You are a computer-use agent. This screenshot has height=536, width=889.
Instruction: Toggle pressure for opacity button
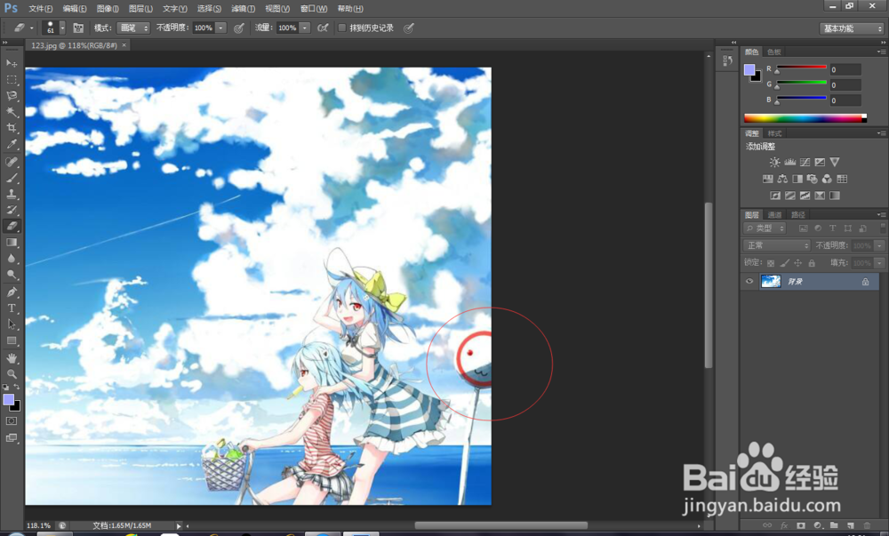pos(238,28)
